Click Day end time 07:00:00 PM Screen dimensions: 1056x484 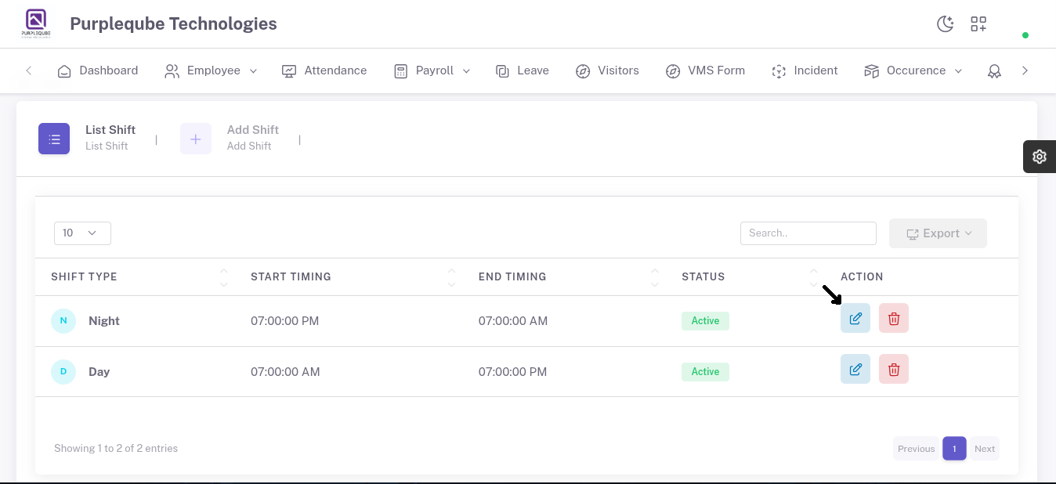pyautogui.click(x=513, y=372)
